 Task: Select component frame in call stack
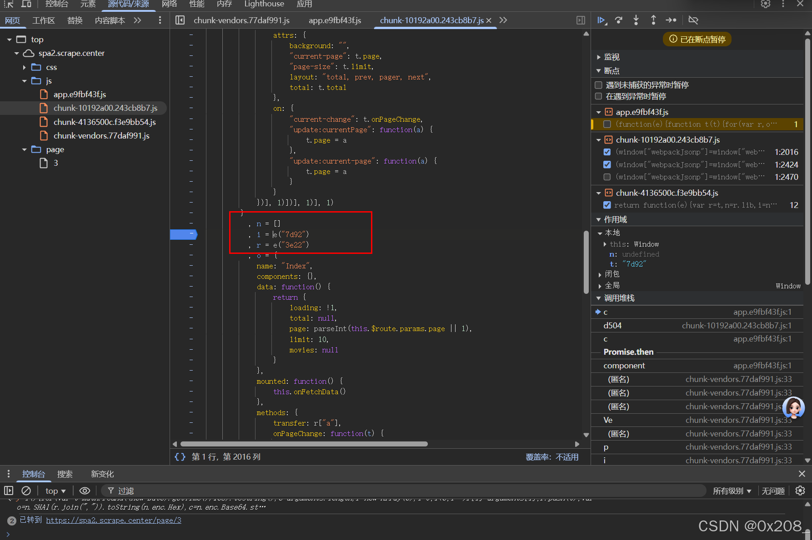click(697, 366)
